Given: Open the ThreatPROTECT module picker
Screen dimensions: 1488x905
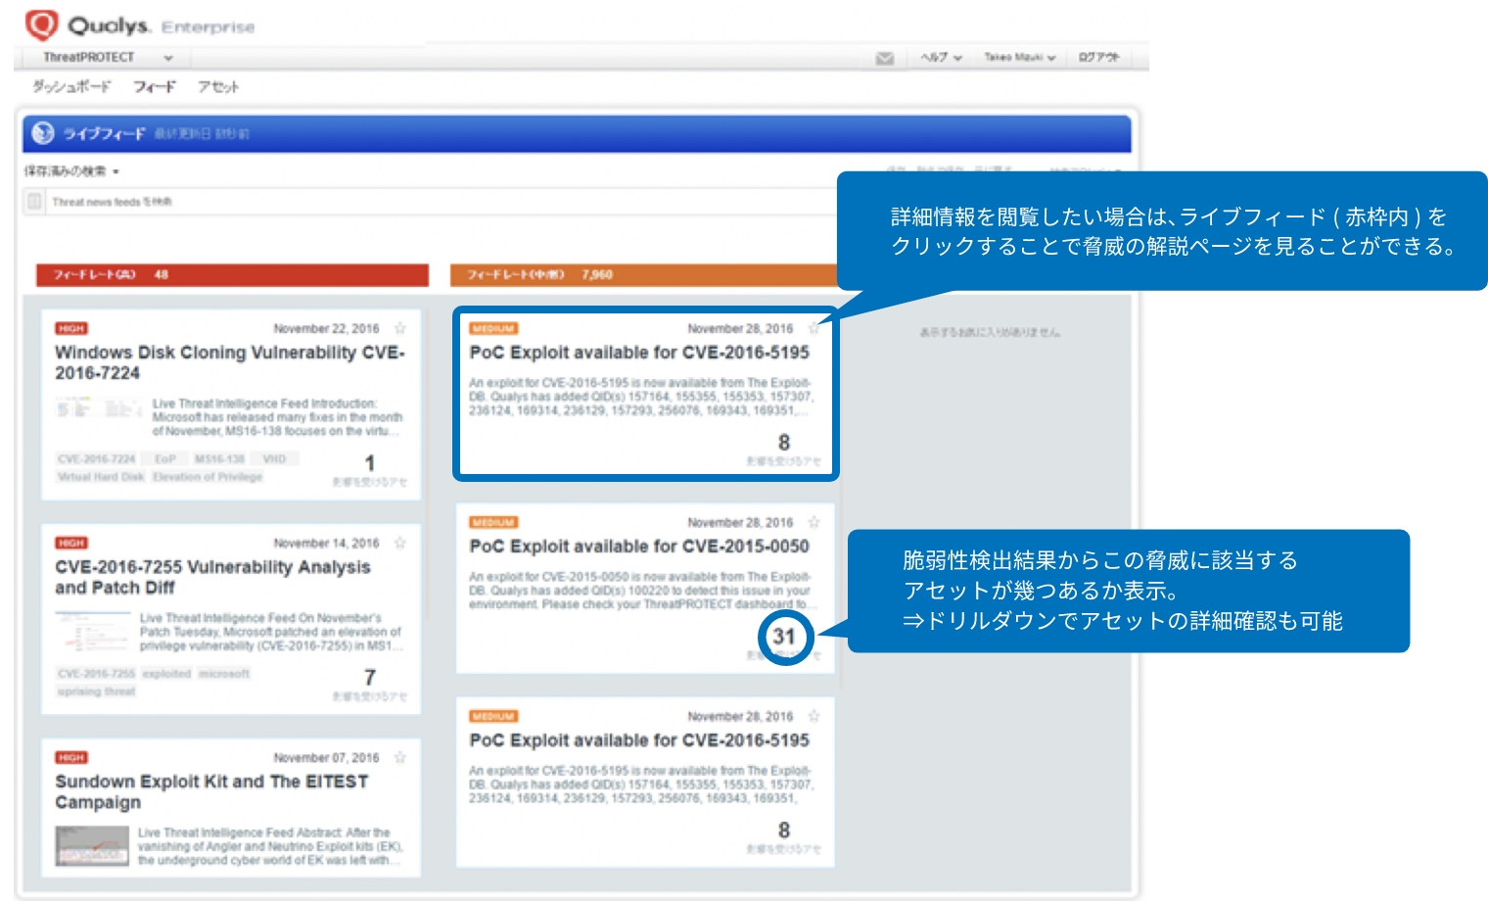Looking at the screenshot, I should (108, 58).
